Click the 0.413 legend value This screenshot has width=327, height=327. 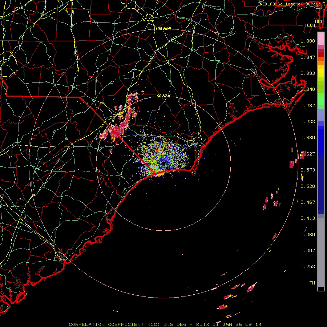point(308,218)
